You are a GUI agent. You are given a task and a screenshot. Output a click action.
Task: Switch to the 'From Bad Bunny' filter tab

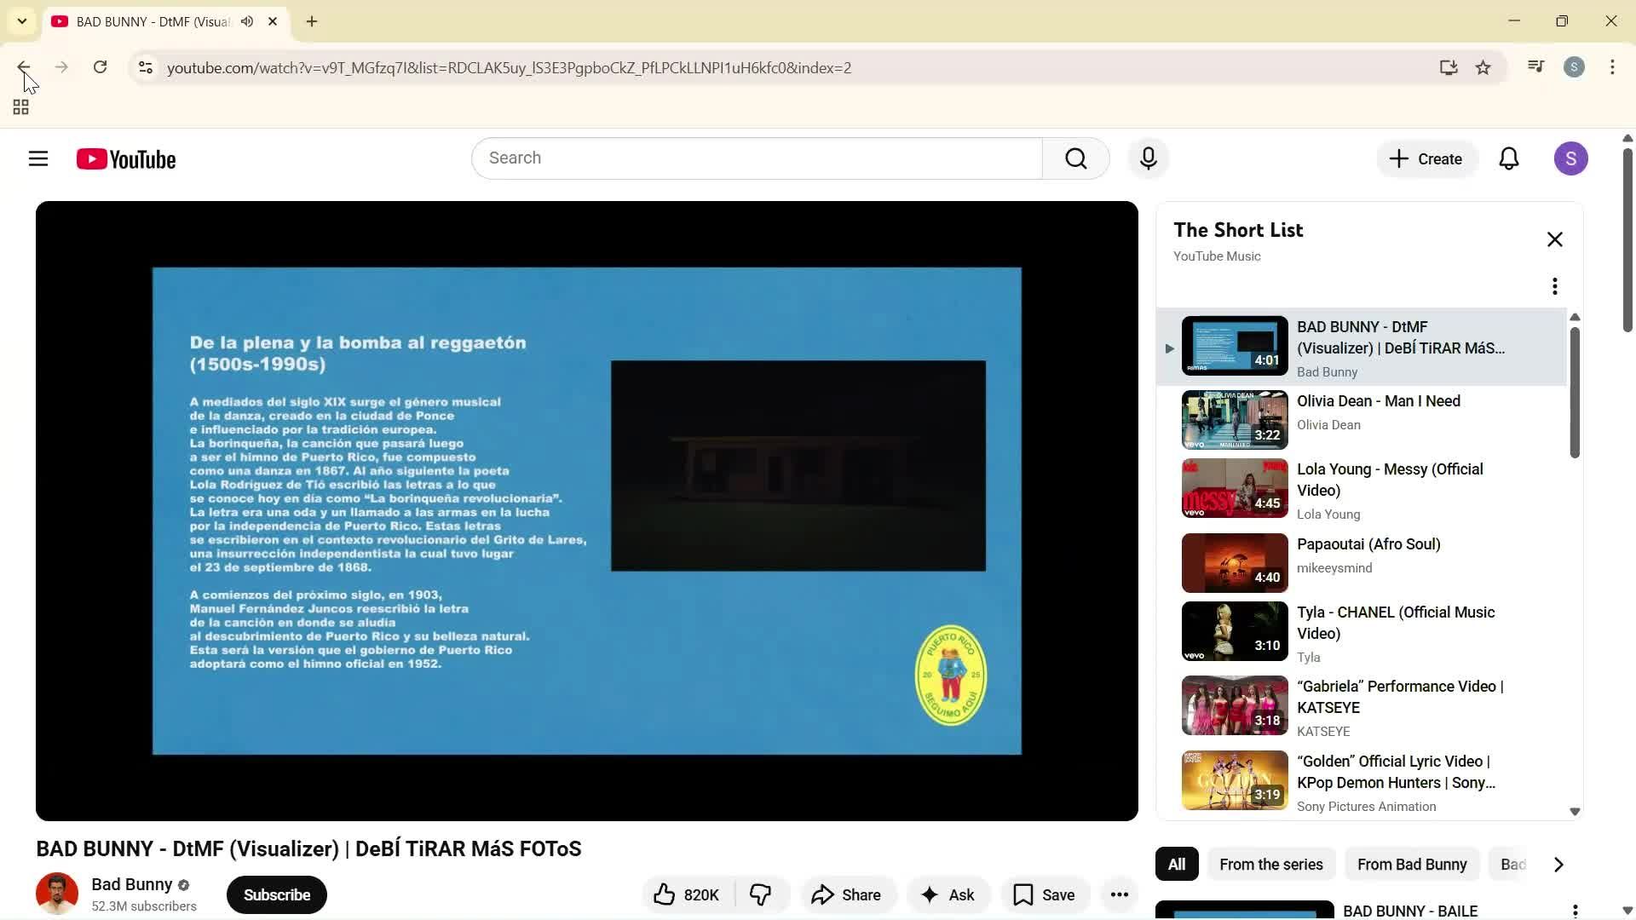pos(1411,864)
